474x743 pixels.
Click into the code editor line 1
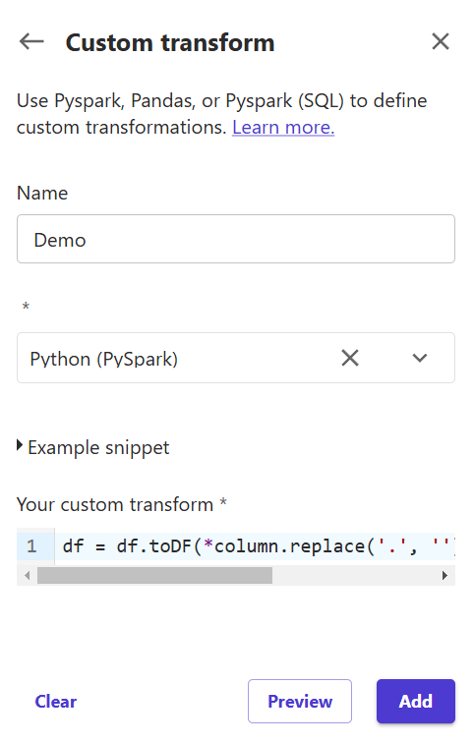click(255, 546)
